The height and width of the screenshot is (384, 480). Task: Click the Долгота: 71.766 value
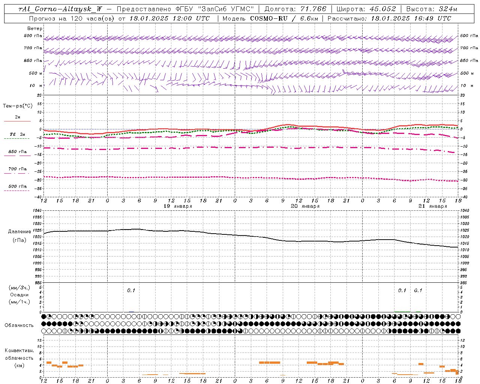click(x=295, y=9)
